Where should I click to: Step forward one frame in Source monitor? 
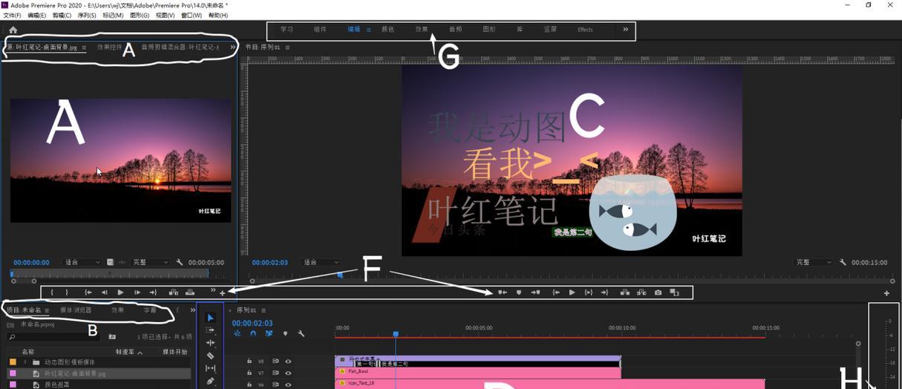137,292
